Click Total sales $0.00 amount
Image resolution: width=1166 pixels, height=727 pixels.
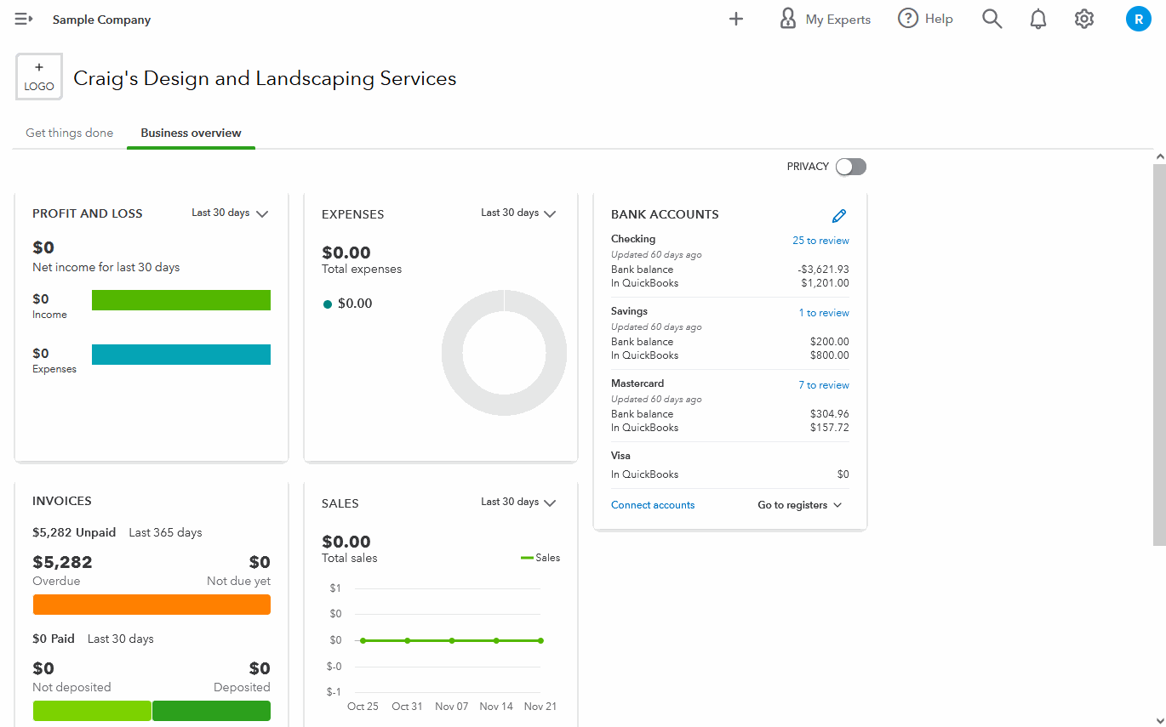346,542
